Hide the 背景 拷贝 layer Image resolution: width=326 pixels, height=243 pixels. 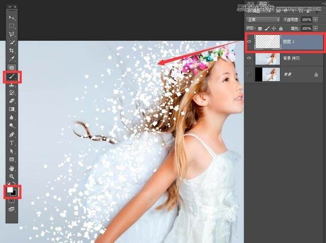pos(249,58)
